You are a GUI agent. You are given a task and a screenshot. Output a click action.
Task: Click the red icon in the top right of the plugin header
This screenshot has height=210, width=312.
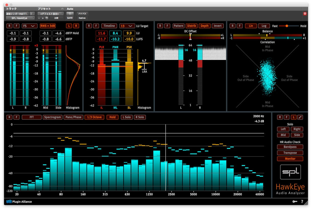click(x=305, y=14)
